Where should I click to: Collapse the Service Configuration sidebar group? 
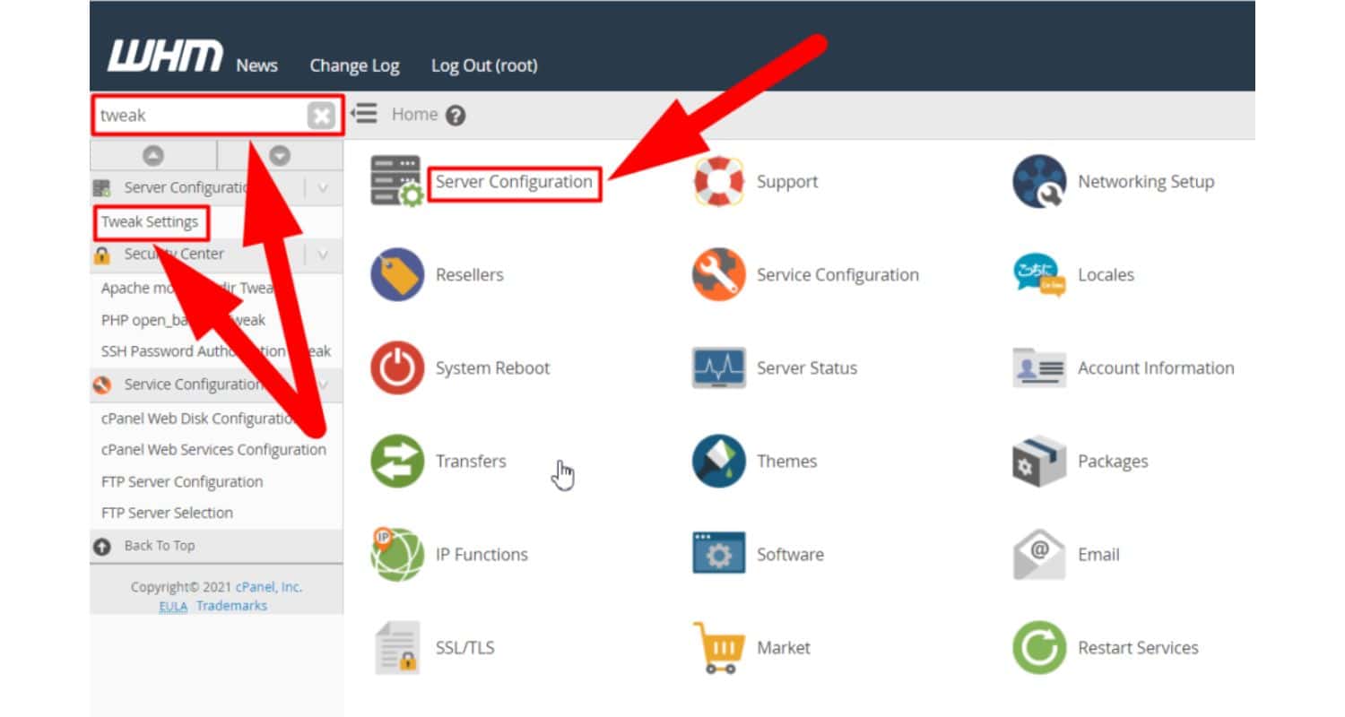[x=323, y=385]
